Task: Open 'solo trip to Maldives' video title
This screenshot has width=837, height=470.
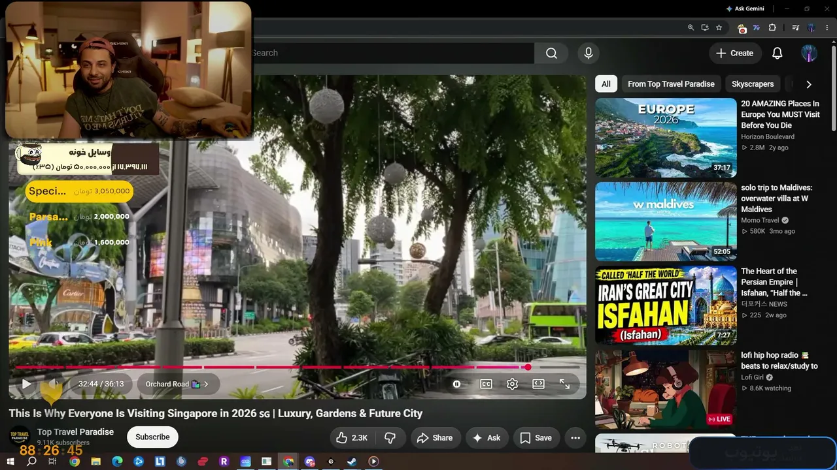Action: [777, 198]
